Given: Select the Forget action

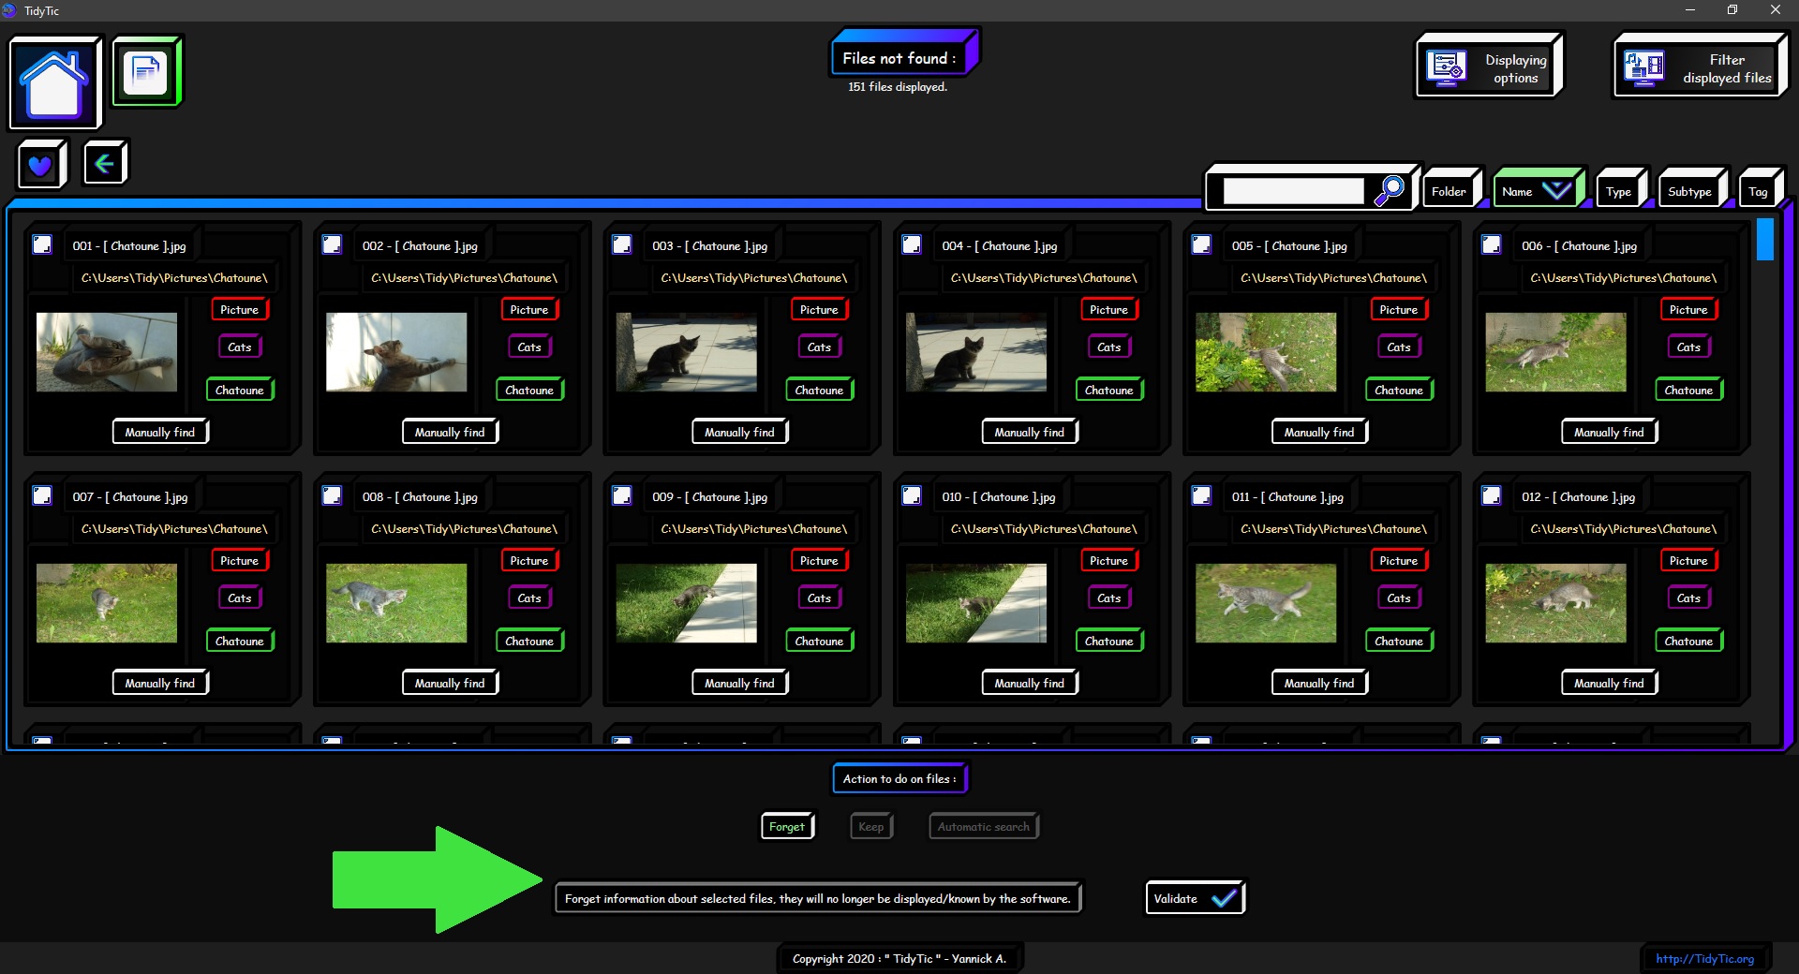Looking at the screenshot, I should (786, 826).
